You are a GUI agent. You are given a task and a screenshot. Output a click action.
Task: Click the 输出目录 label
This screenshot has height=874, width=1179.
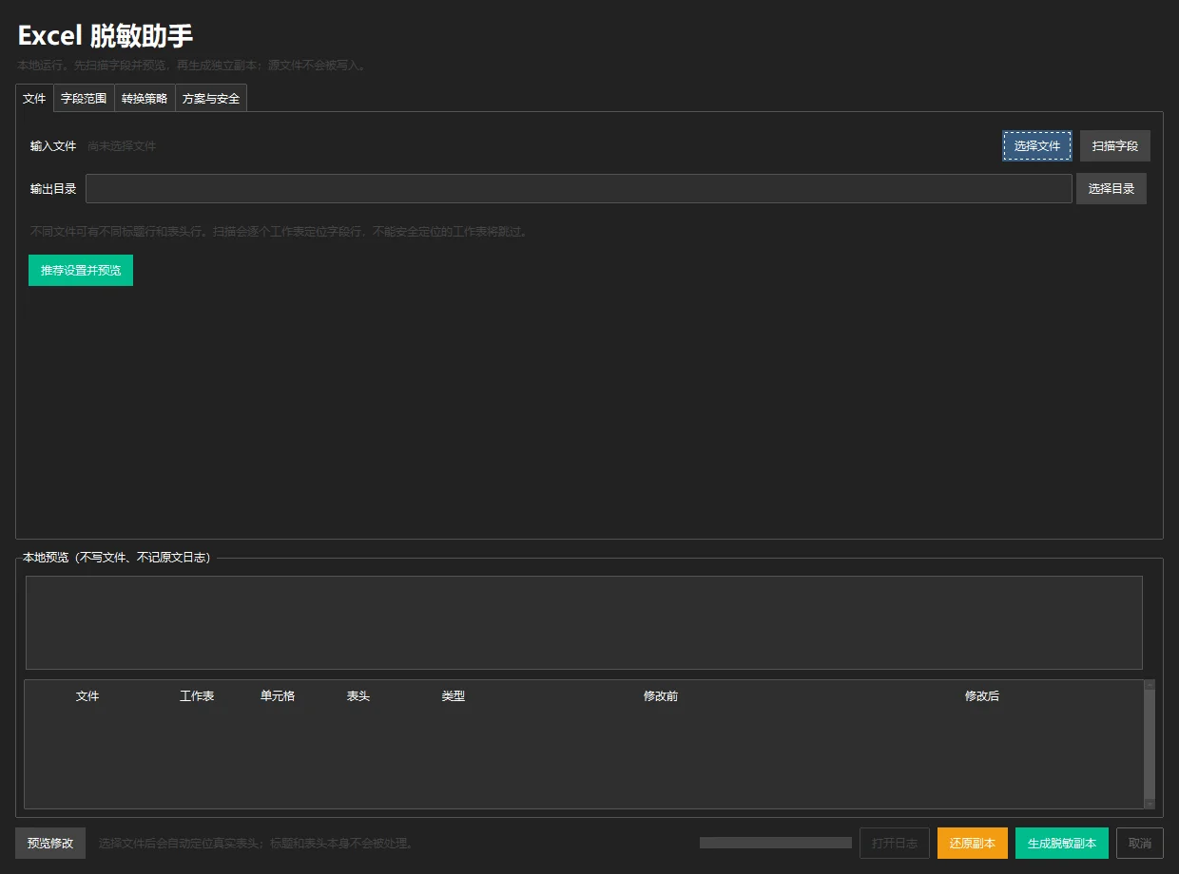pos(53,189)
